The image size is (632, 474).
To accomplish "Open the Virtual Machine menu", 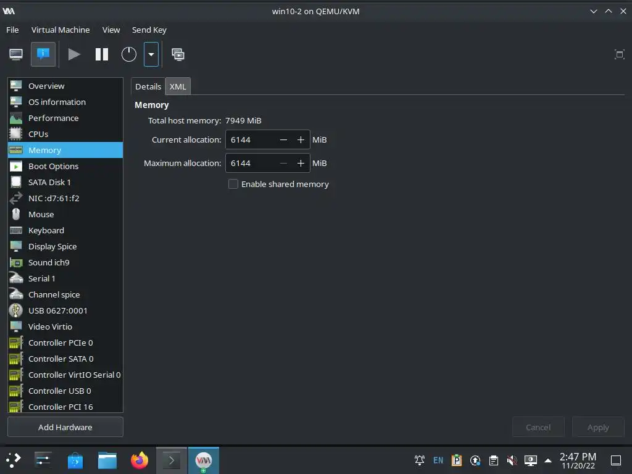I will point(60,30).
